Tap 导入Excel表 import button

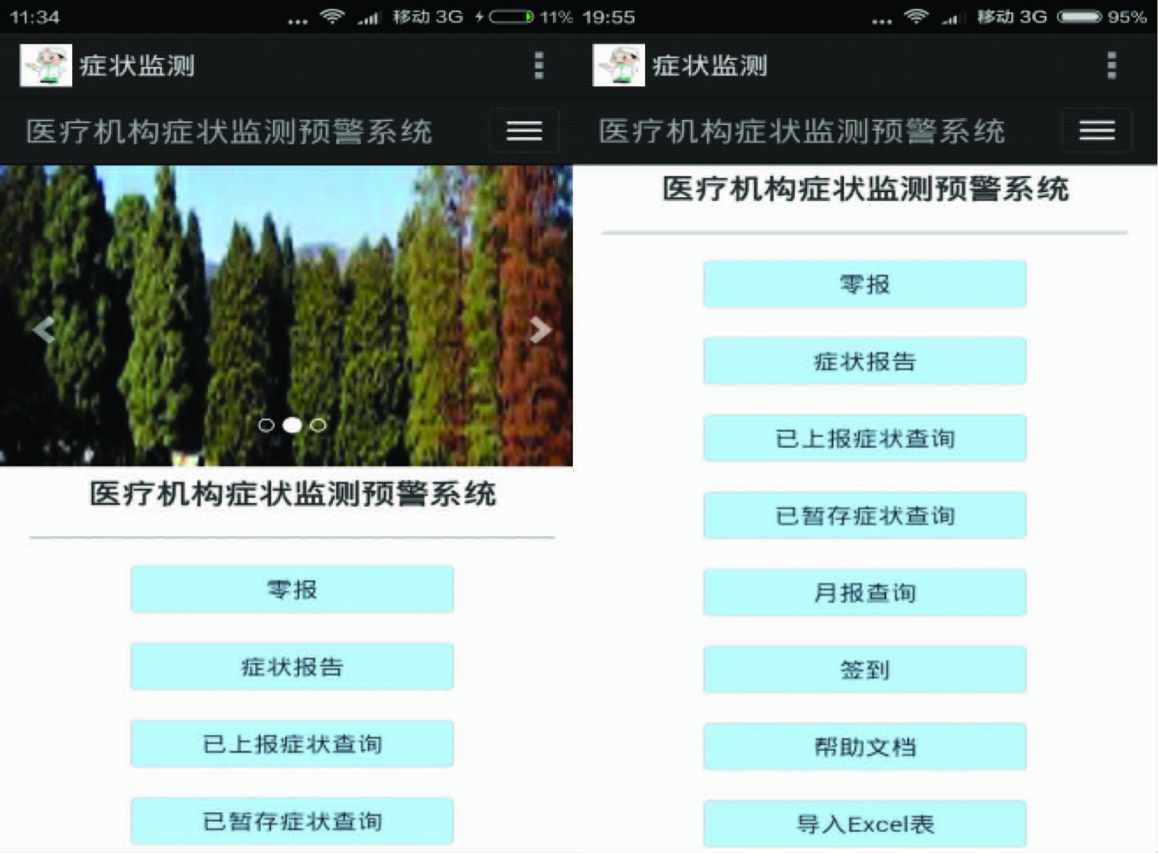(864, 824)
